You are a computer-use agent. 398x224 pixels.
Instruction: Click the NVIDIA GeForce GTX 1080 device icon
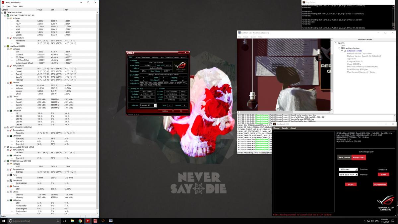pos(8,161)
